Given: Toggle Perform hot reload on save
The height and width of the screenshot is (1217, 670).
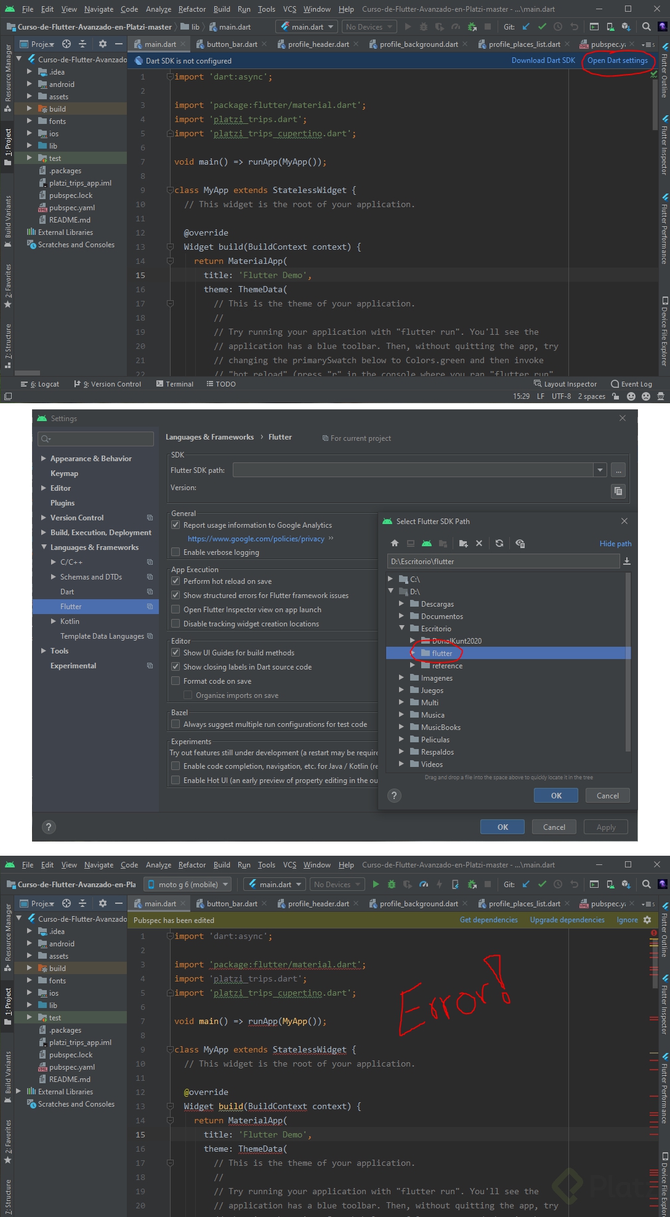Looking at the screenshot, I should pyautogui.click(x=176, y=581).
